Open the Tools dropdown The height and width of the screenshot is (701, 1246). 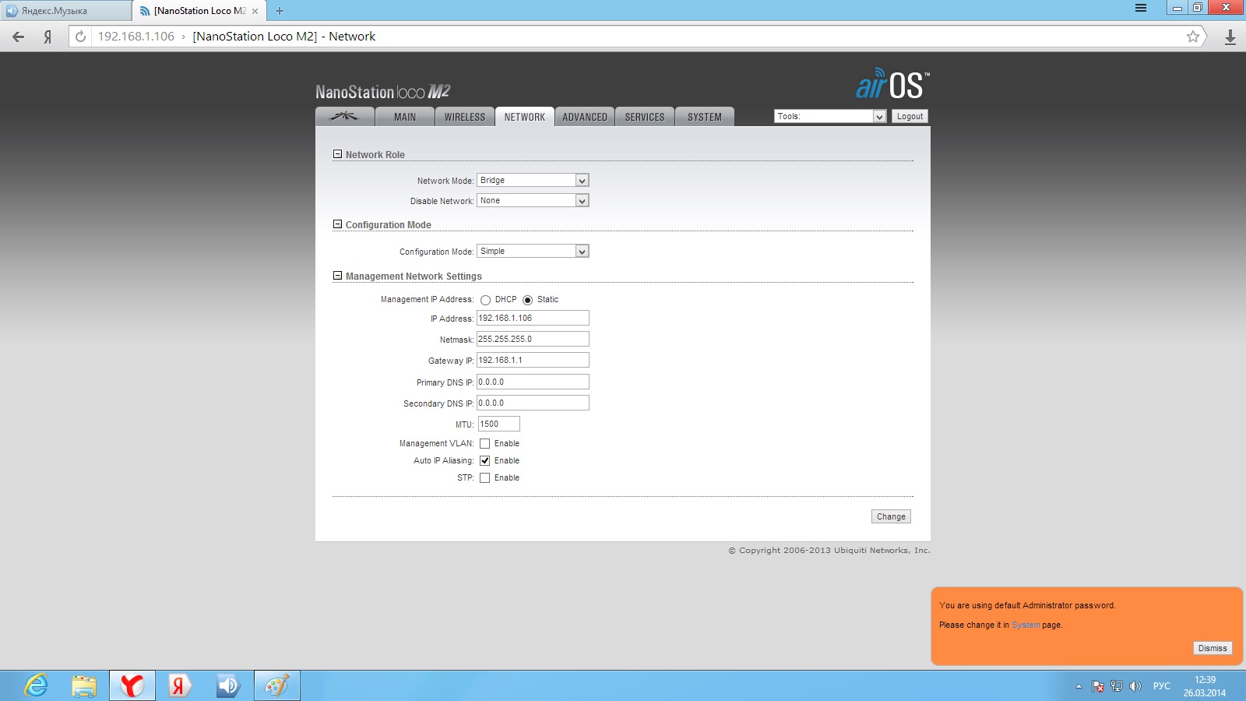(830, 116)
